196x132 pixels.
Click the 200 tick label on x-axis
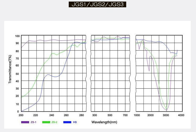point(21,115)
